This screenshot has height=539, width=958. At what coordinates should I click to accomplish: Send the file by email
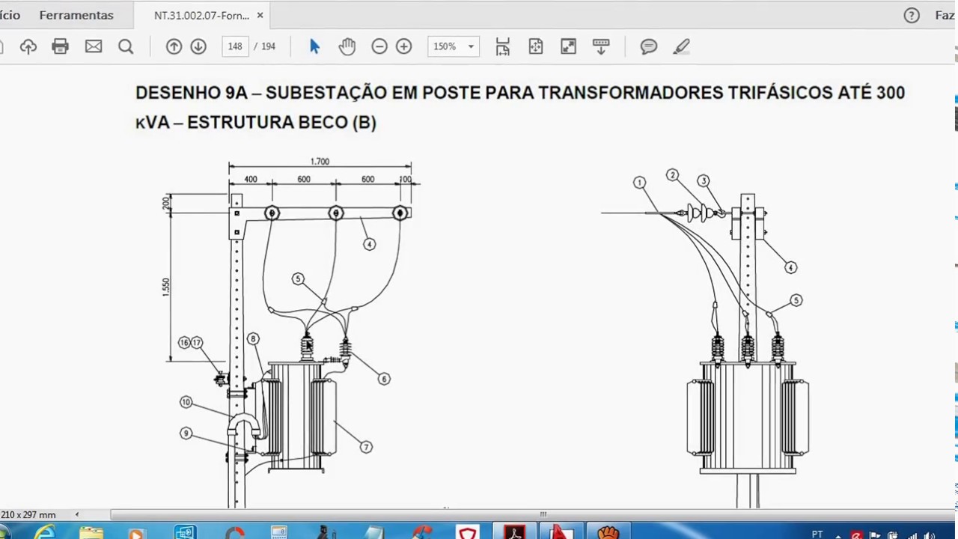click(x=94, y=46)
